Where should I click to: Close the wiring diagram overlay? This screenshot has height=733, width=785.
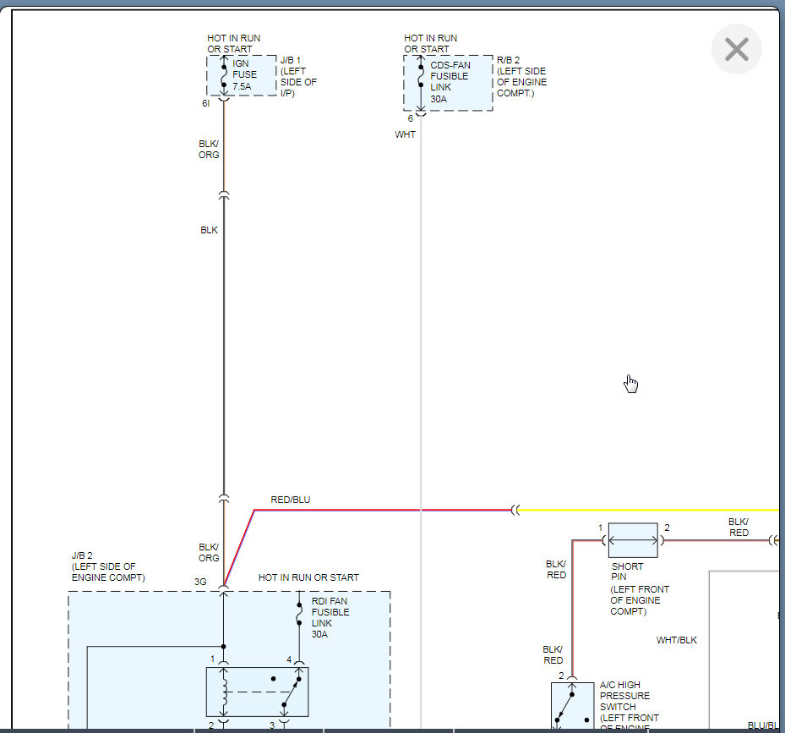pyautogui.click(x=737, y=49)
